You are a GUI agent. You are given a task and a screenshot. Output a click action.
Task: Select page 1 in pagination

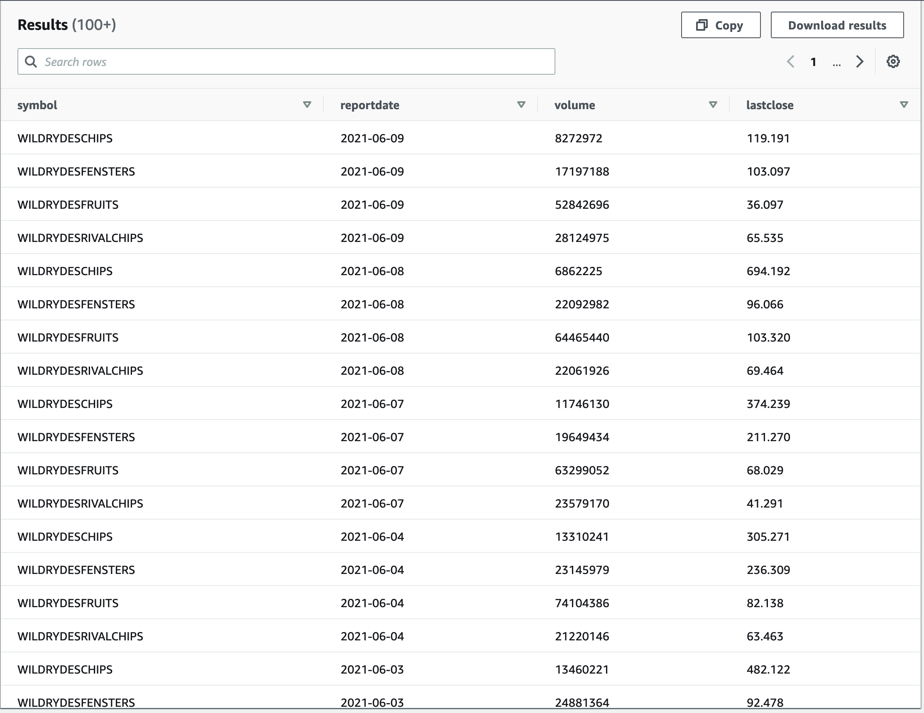coord(813,62)
